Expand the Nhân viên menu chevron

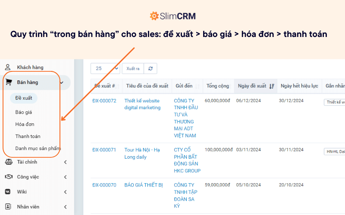tap(66, 207)
